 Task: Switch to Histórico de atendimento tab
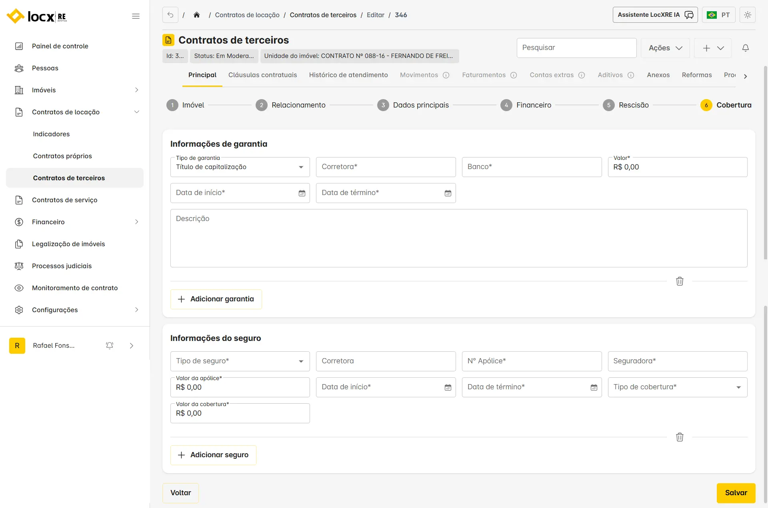coord(348,75)
